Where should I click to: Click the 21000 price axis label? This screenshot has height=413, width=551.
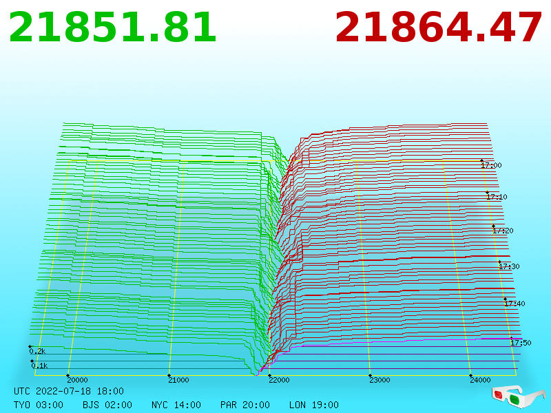[x=178, y=380]
